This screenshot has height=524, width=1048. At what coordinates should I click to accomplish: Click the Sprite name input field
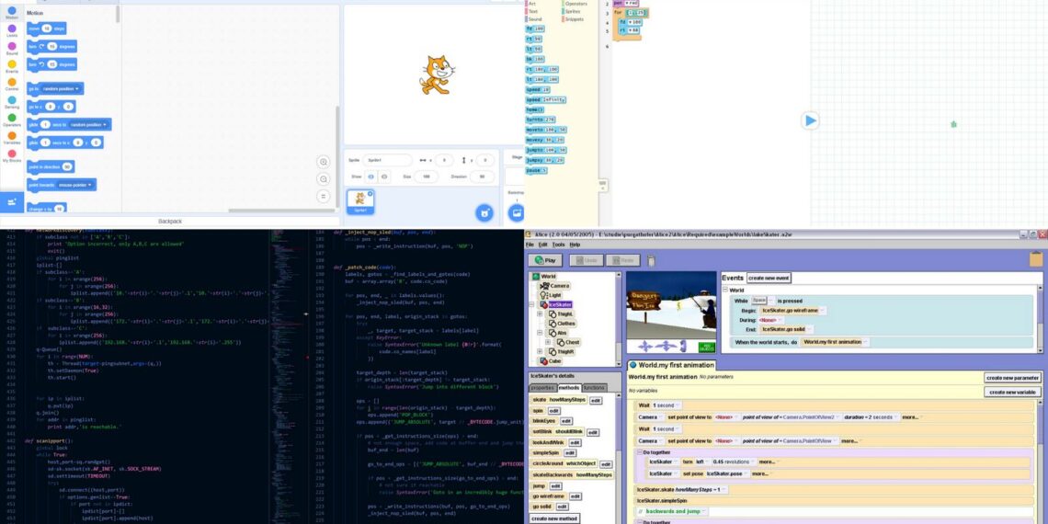388,160
